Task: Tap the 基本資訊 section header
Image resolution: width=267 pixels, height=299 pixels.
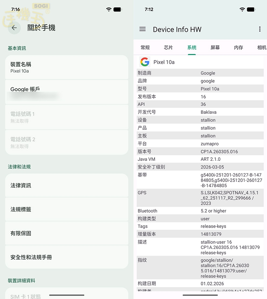Action: pyautogui.click(x=17, y=48)
